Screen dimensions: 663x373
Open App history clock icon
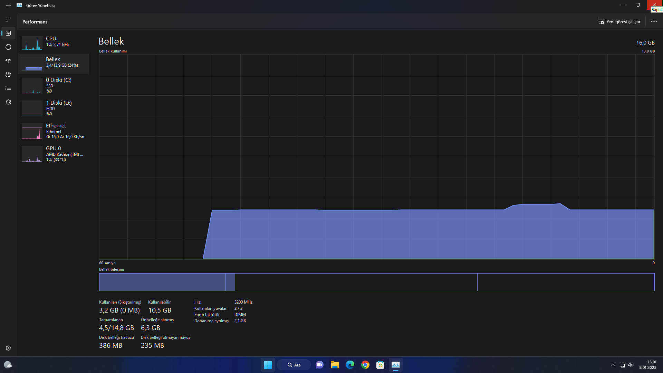[8, 47]
